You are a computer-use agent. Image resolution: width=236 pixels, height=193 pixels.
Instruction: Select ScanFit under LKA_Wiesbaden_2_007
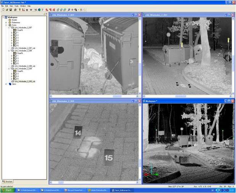tap(20, 30)
